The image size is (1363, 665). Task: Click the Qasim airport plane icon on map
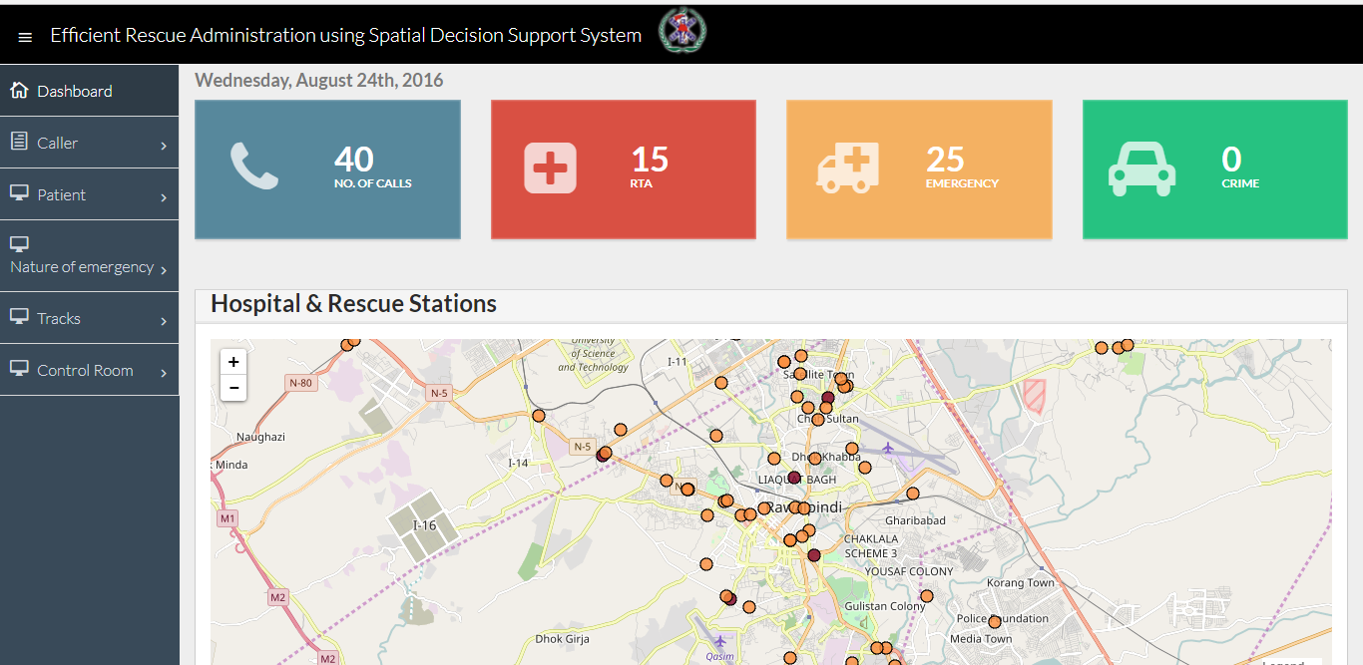pyautogui.click(x=721, y=641)
